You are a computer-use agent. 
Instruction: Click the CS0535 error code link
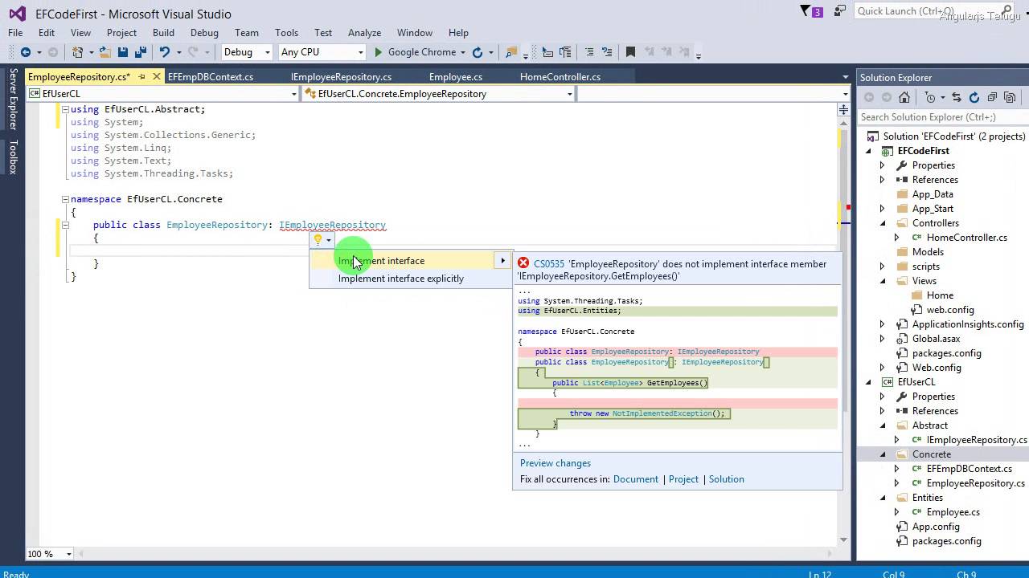coord(549,263)
